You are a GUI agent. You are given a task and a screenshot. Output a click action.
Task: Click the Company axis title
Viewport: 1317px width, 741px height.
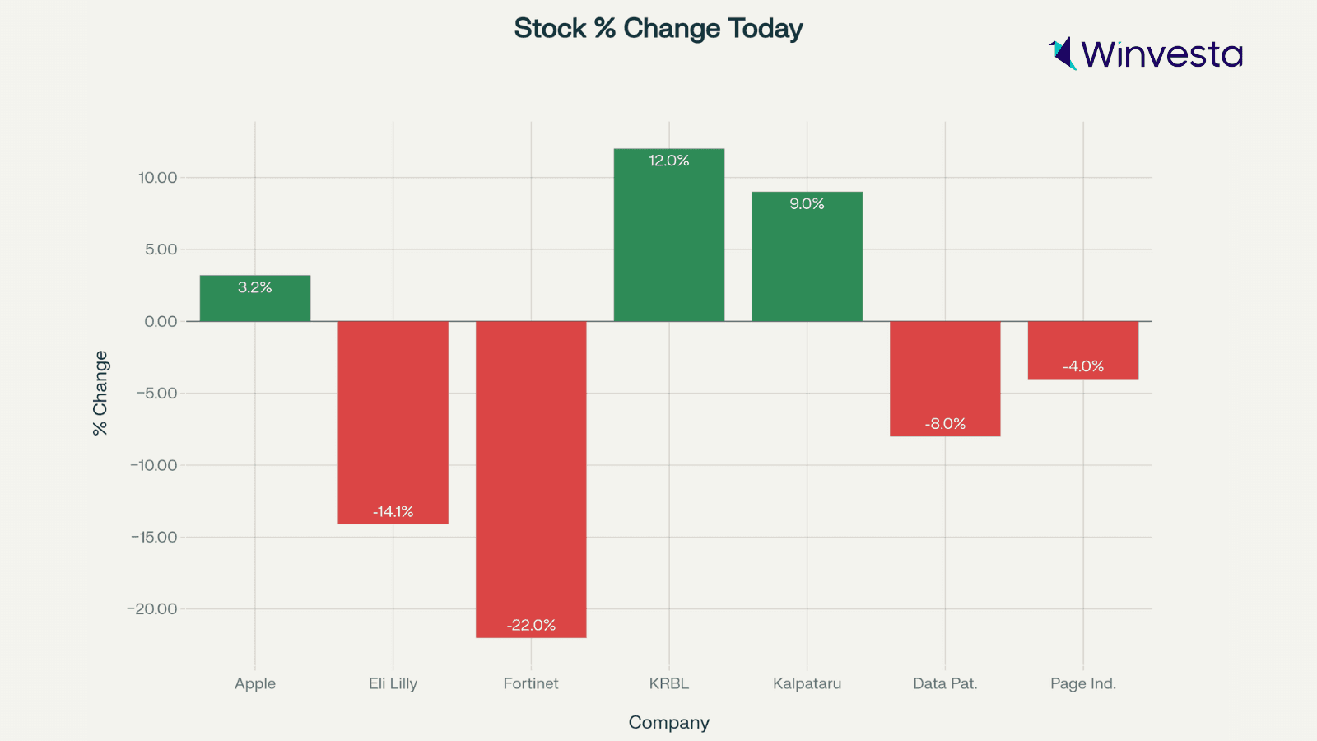click(668, 722)
